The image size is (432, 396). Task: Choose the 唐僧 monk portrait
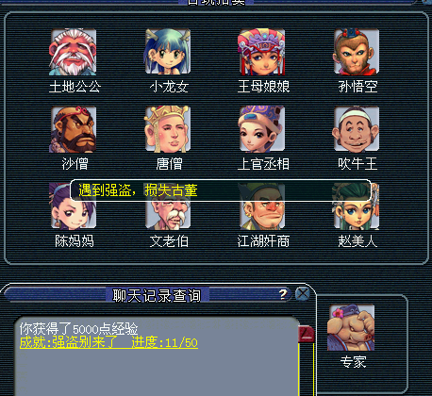[168, 129]
